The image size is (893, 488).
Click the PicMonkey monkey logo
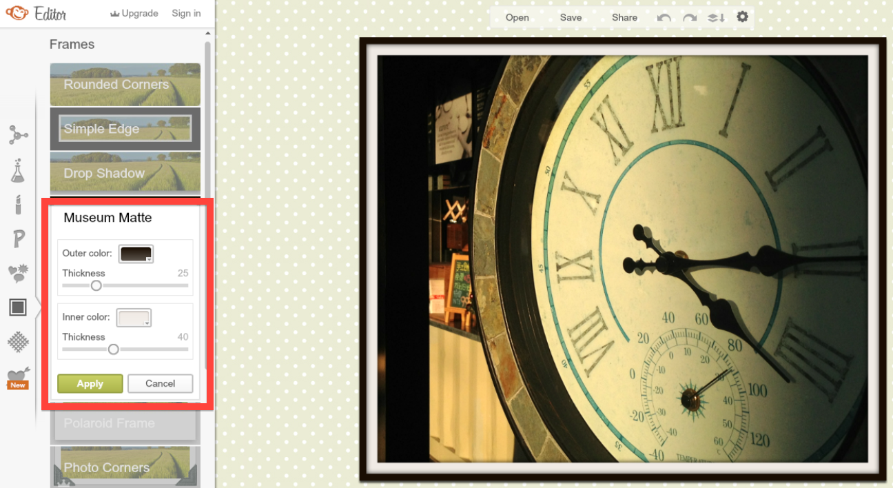click(17, 12)
